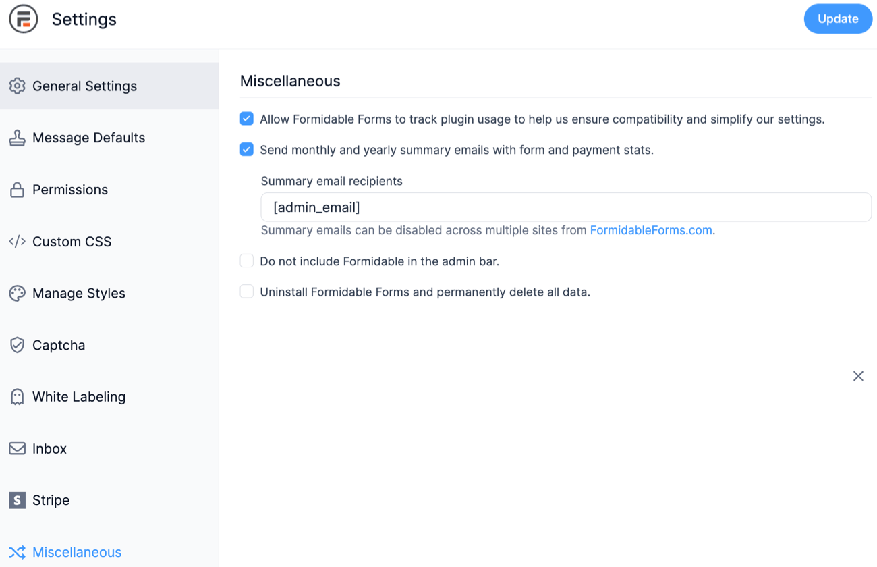Viewport: 877px width, 567px height.
Task: Click the Captcha shield icon
Action: click(x=17, y=345)
